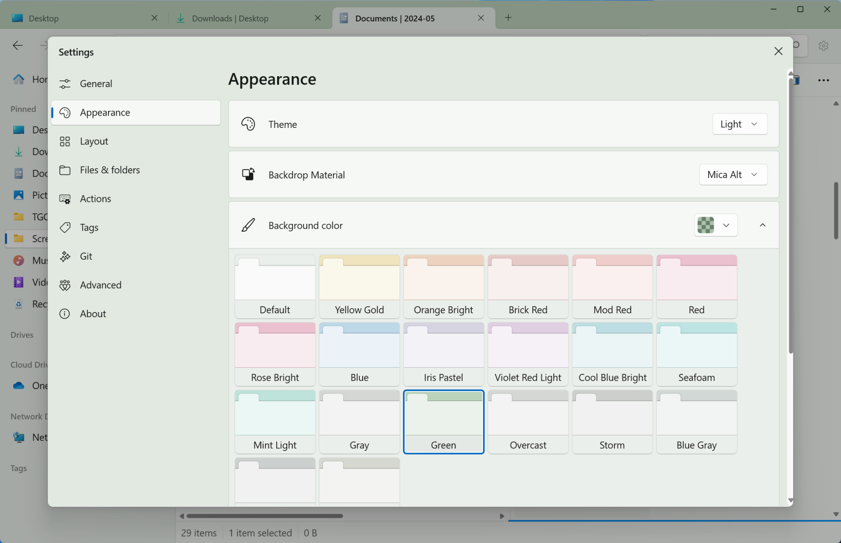Screen dimensions: 841x543
Task: Open the Tags settings page
Action: coord(136,228)
